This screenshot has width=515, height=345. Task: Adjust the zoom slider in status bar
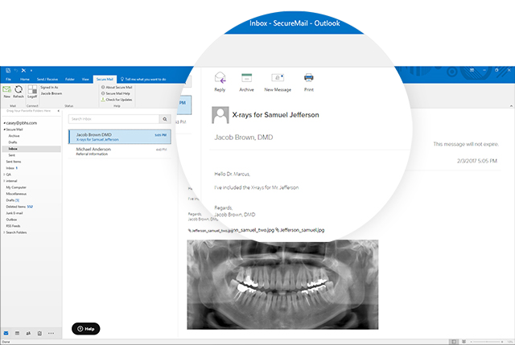(487, 342)
